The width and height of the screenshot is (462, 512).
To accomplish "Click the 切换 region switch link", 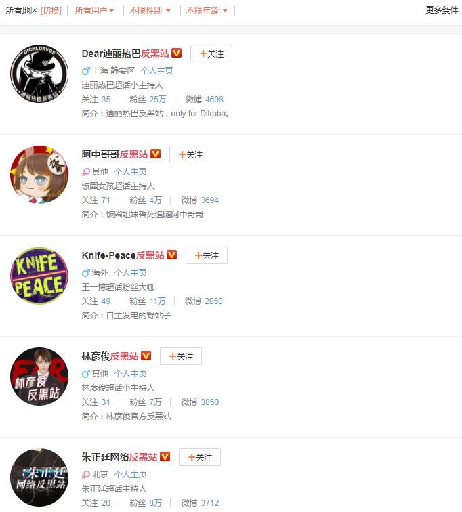I will [x=51, y=10].
